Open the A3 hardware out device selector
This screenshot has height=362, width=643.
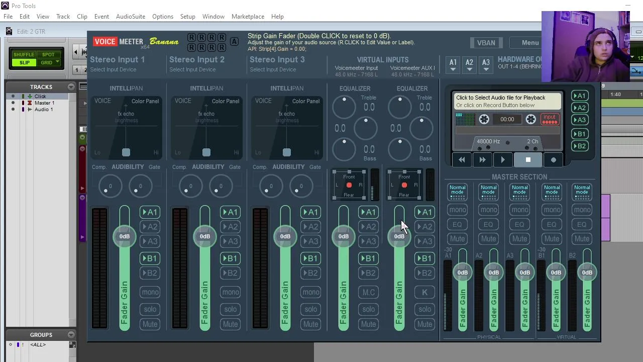click(x=486, y=64)
